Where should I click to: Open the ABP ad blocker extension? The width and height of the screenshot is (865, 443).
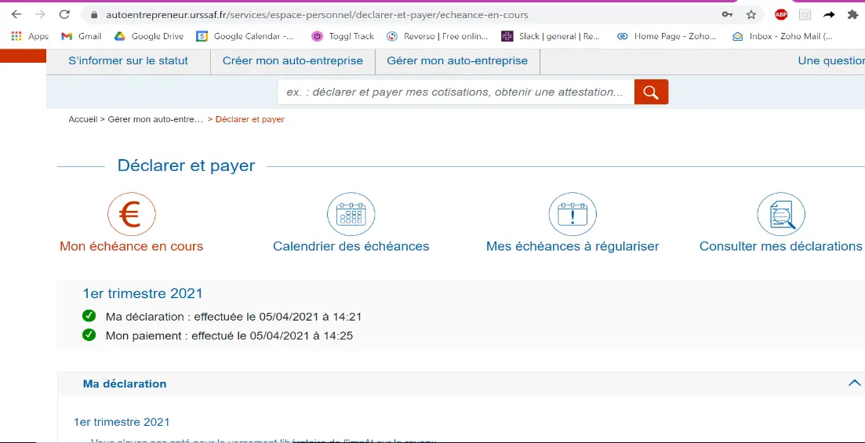tap(780, 15)
